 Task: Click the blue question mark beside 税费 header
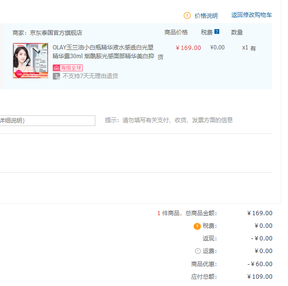pos(217,32)
